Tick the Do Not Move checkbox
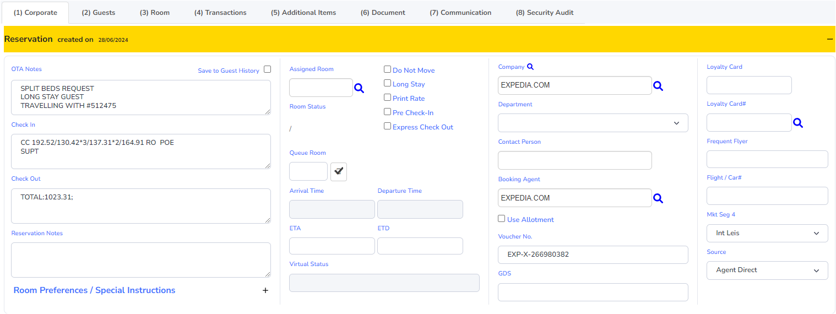This screenshot has height=314, width=836. click(x=387, y=69)
